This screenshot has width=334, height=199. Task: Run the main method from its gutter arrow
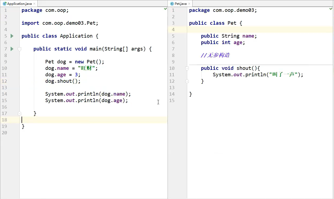tap(12, 49)
